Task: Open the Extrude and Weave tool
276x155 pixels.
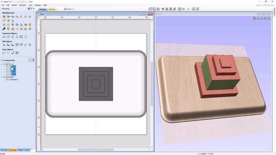Action: click(x=13, y=16)
